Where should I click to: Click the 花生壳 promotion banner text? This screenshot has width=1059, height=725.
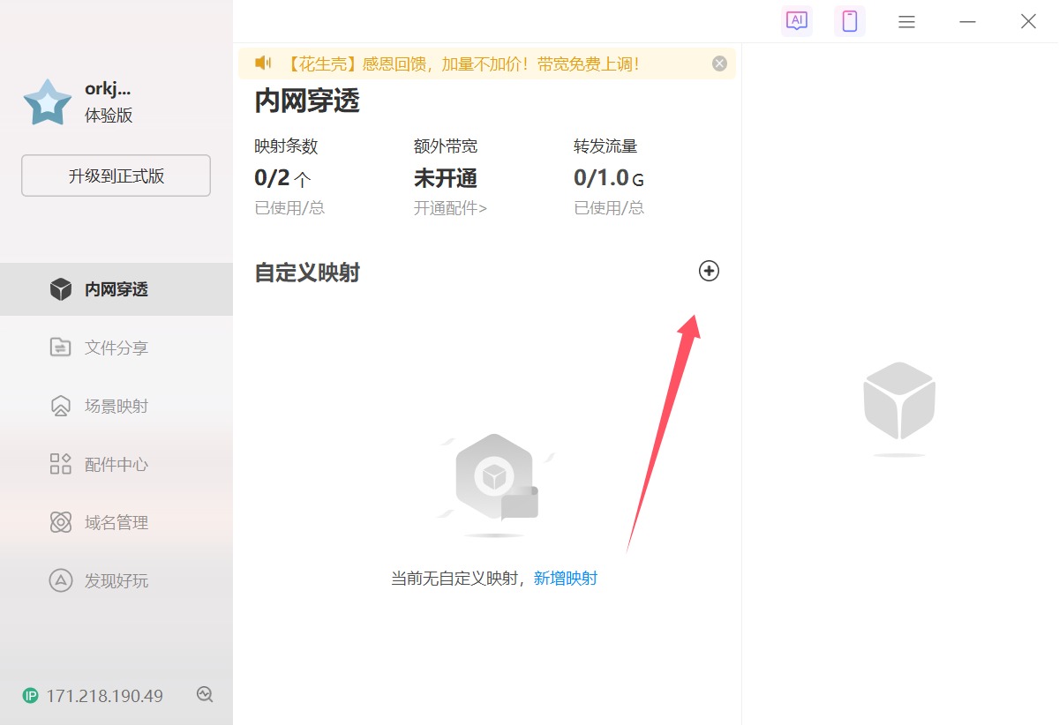pyautogui.click(x=462, y=64)
